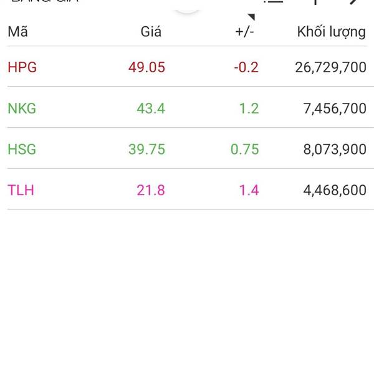Open the HPG stock ticker

point(22,67)
